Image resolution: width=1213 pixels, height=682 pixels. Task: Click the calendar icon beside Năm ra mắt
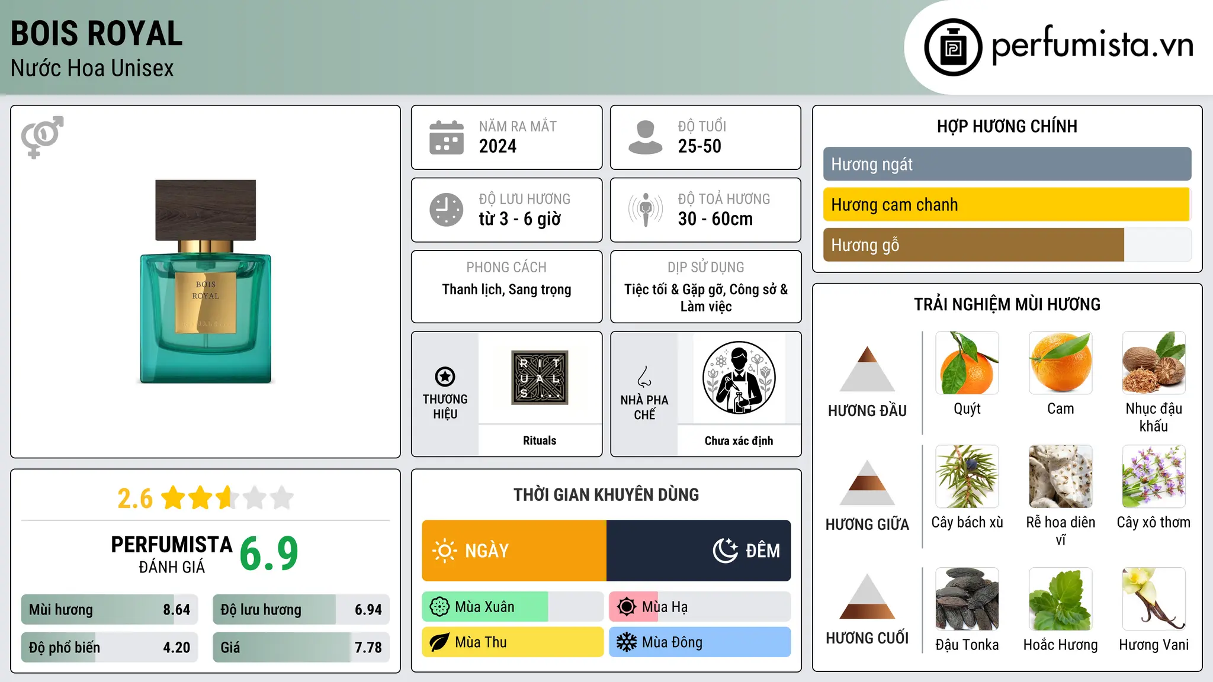447,137
